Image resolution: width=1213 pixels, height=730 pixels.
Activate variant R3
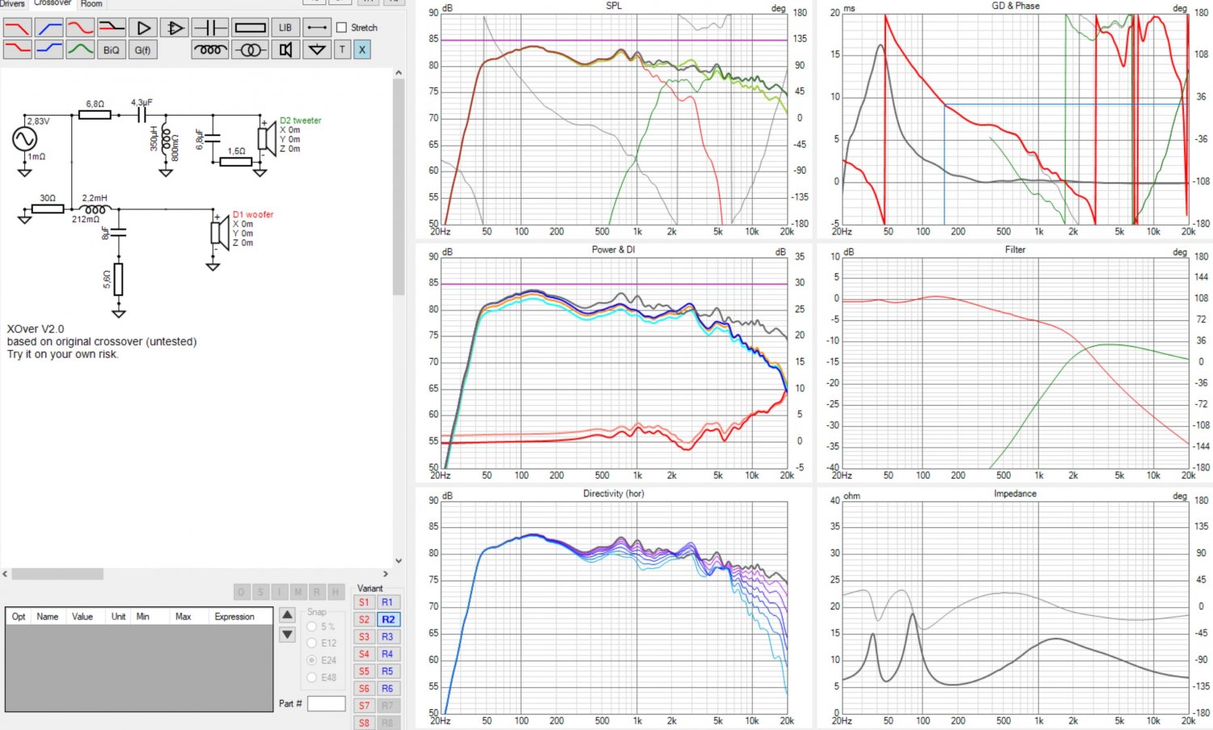pyautogui.click(x=388, y=637)
